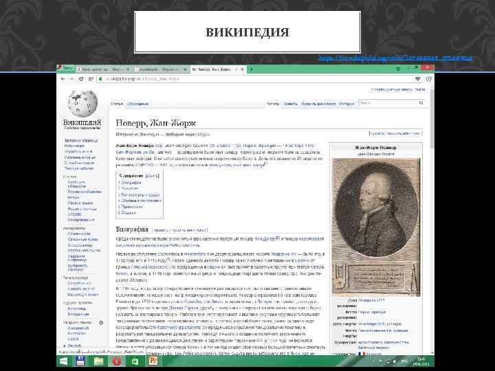
Task: Open the Обсуждение tab
Action: click(x=137, y=104)
